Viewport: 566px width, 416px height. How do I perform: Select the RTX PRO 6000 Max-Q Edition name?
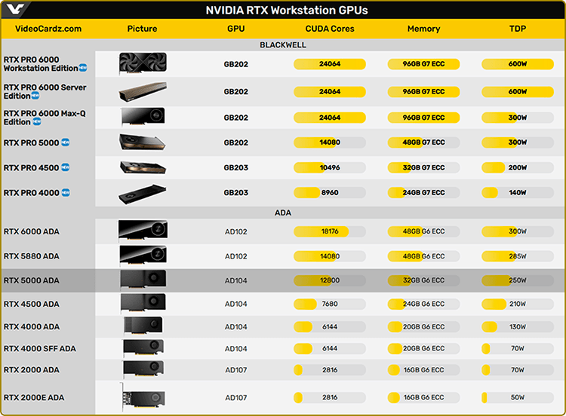[45, 118]
